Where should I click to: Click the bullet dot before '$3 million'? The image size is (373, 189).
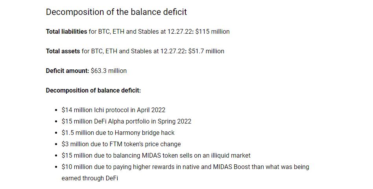tap(56, 144)
